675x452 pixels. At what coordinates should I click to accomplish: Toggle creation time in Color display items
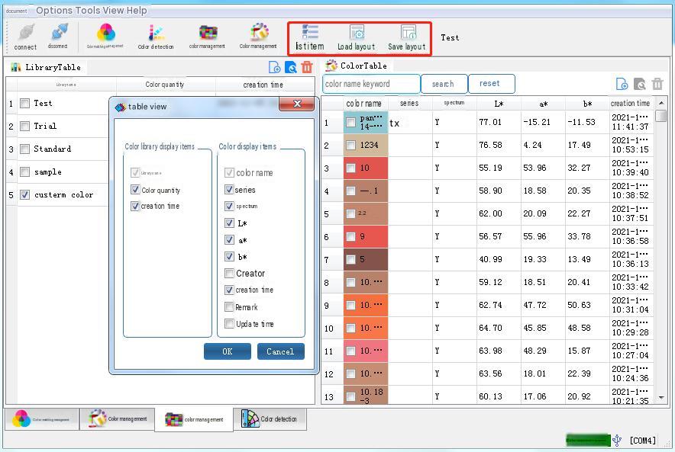229,290
